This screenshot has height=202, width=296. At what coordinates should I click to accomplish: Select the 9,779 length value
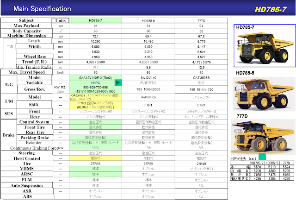click(x=201, y=41)
